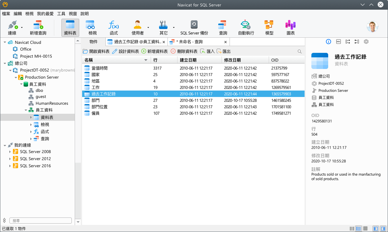Viewport: 388px width, 232px height.
Task: Switch to detail view in status bar
Action: click(x=358, y=228)
